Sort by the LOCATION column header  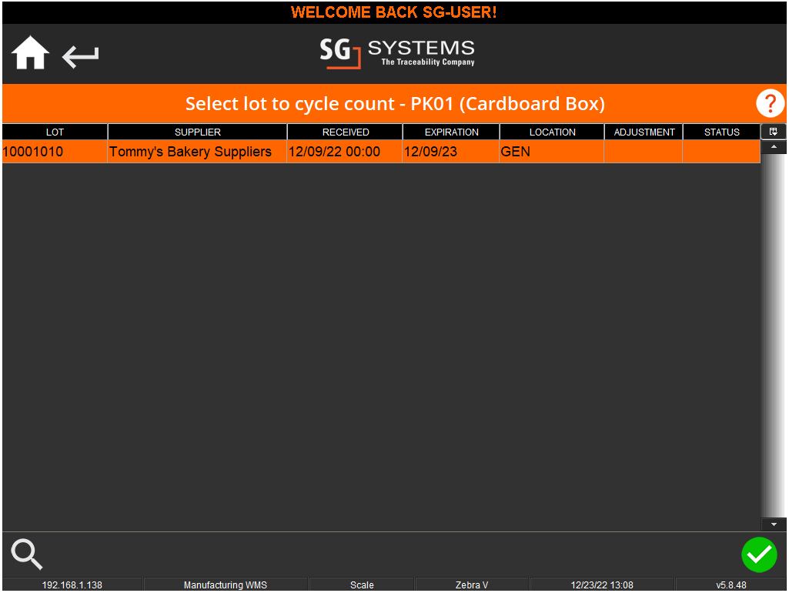point(552,132)
